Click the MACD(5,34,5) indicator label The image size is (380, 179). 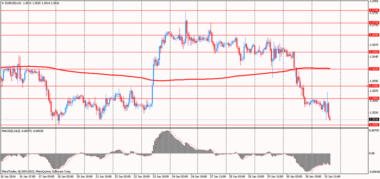click(10, 131)
